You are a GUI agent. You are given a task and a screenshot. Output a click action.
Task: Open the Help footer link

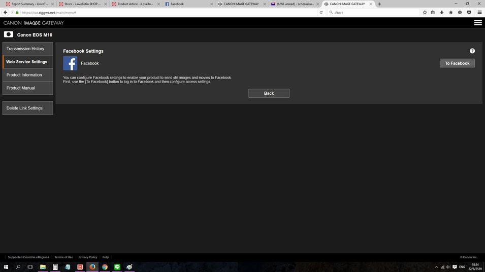click(x=106, y=257)
